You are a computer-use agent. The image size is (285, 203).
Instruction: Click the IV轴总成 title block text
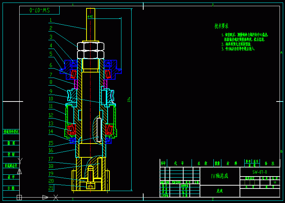[220, 176]
